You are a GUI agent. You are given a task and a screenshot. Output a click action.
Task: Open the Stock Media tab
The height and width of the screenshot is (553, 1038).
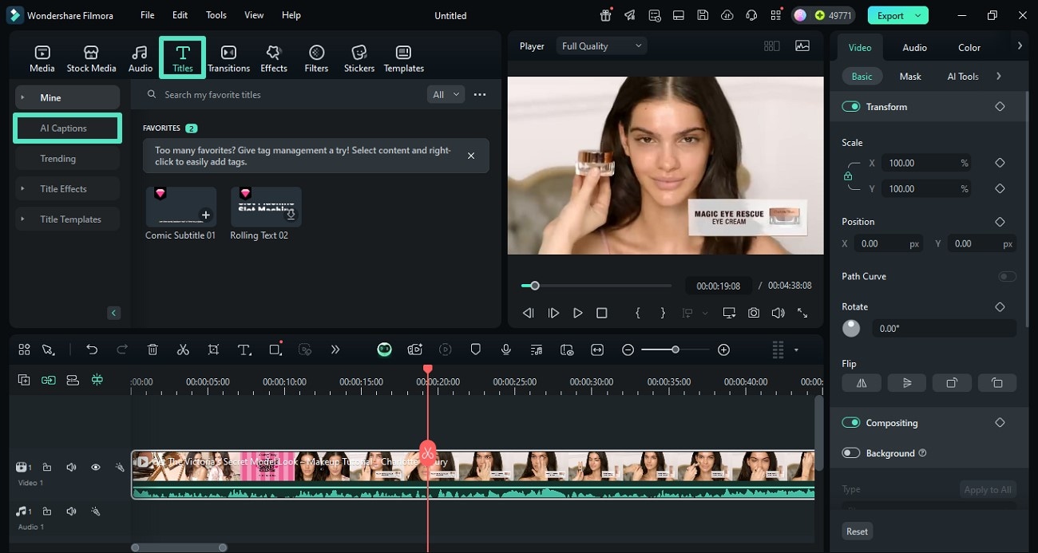(x=91, y=58)
